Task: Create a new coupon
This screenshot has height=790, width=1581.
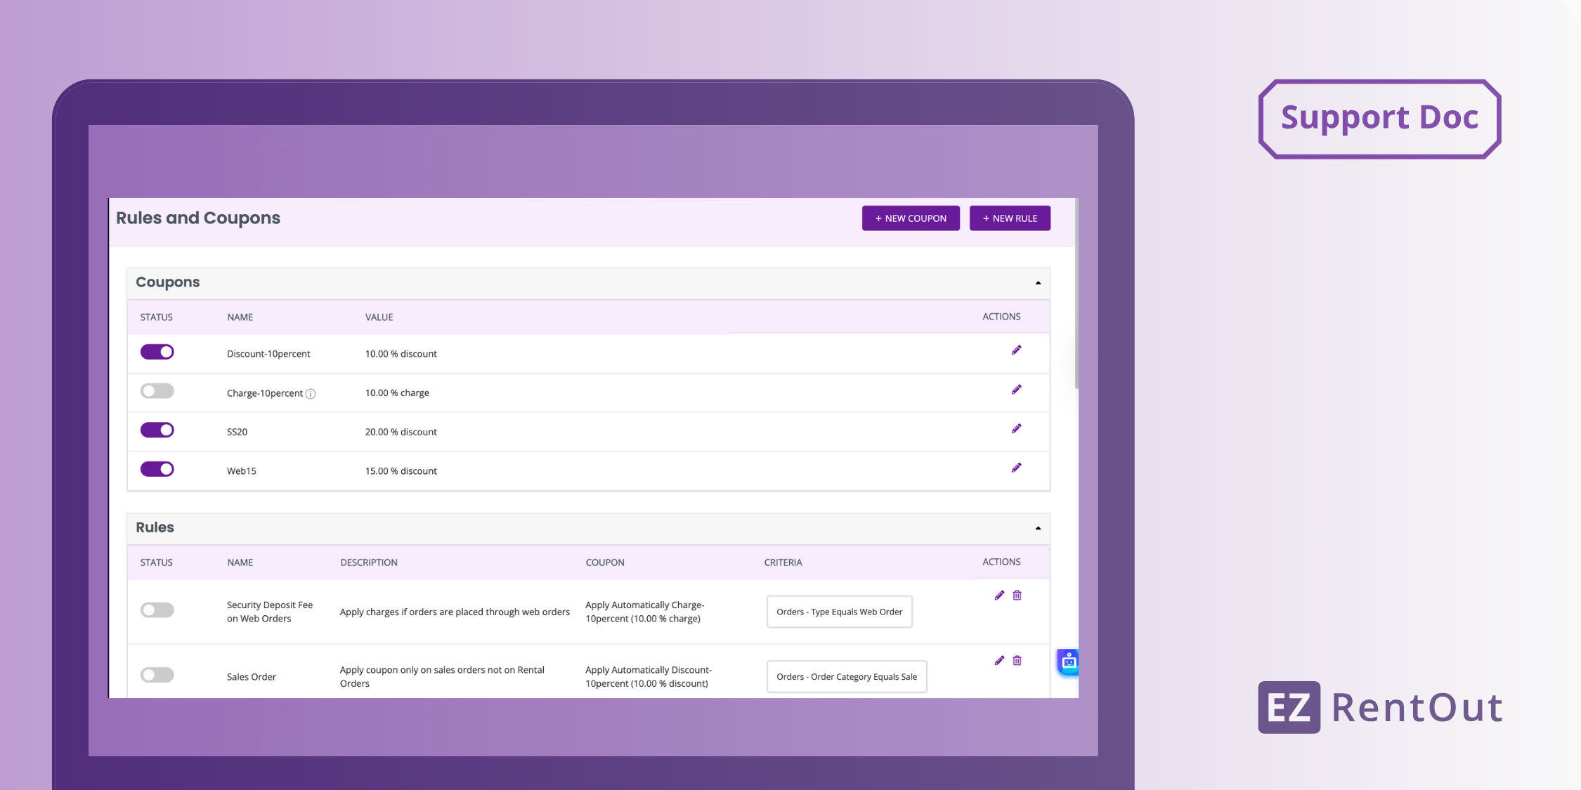Action: (x=911, y=218)
